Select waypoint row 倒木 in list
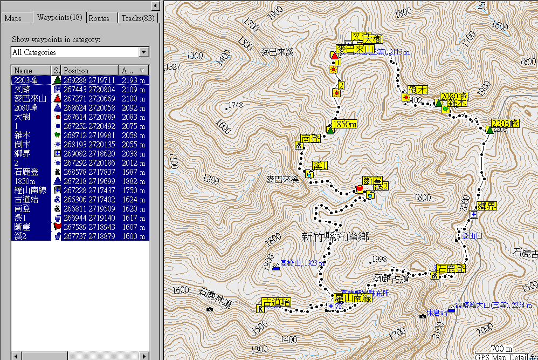538x360 pixels. click(x=80, y=144)
